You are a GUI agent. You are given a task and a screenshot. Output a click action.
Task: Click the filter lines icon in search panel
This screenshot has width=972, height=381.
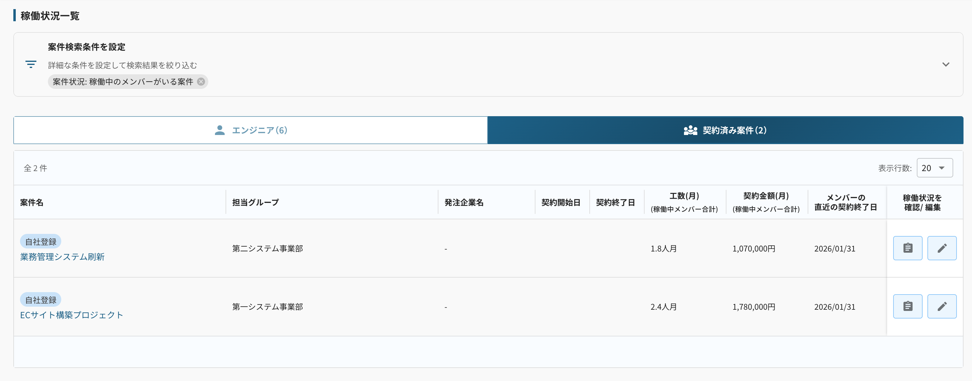click(x=31, y=64)
